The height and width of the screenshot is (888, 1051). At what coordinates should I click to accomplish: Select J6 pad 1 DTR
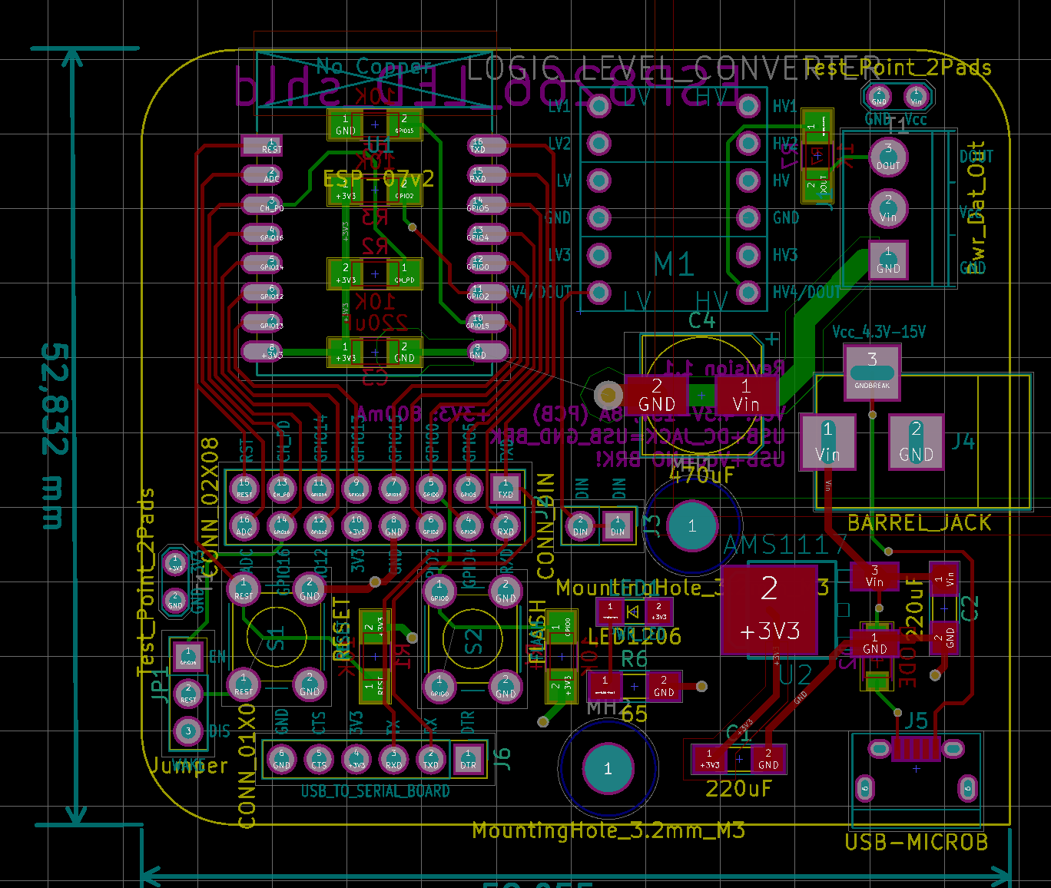(468, 759)
